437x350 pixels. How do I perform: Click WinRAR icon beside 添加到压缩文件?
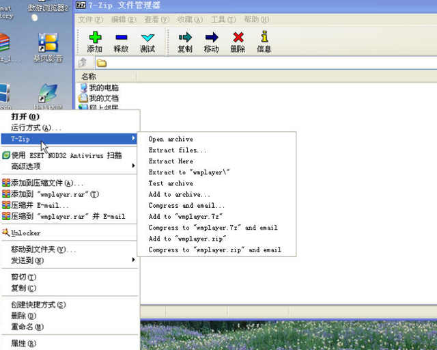tap(6, 183)
